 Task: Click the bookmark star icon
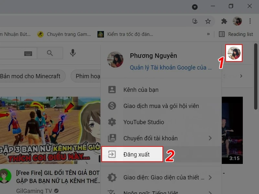(208, 21)
